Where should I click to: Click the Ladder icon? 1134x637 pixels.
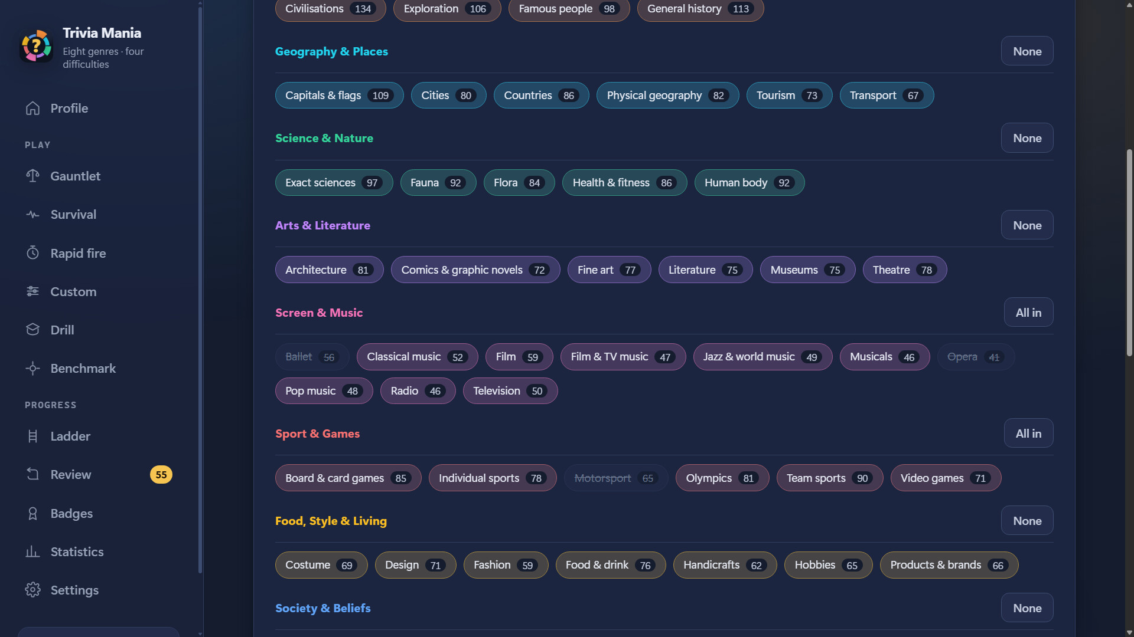[33, 436]
